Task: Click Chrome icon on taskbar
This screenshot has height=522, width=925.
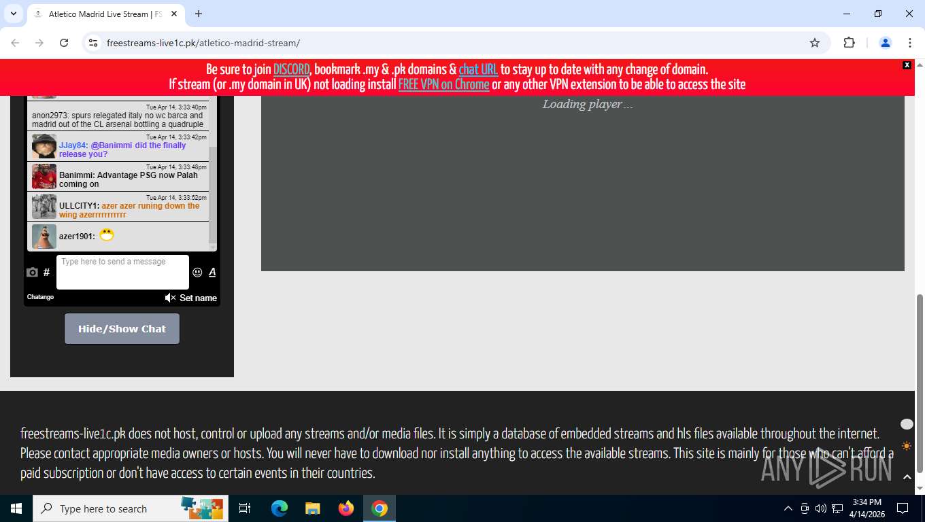Action: (380, 508)
